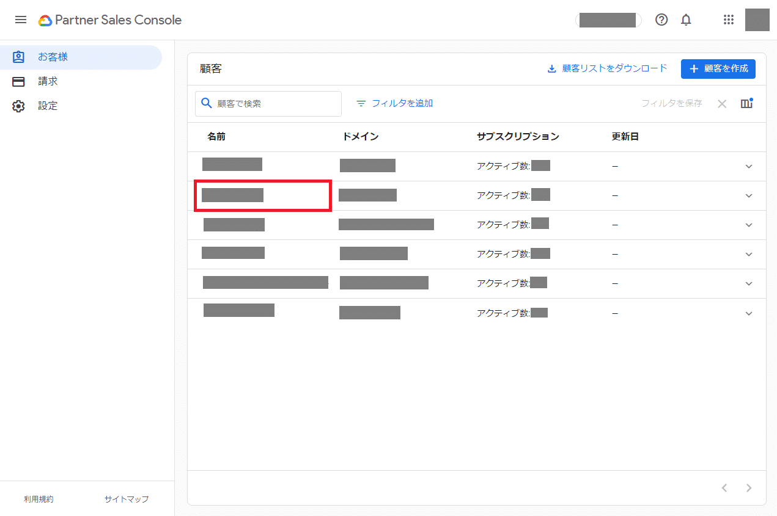Viewport: 777px width, 516px height.
Task: Select お客様 in the sidebar
Action: (x=53, y=57)
